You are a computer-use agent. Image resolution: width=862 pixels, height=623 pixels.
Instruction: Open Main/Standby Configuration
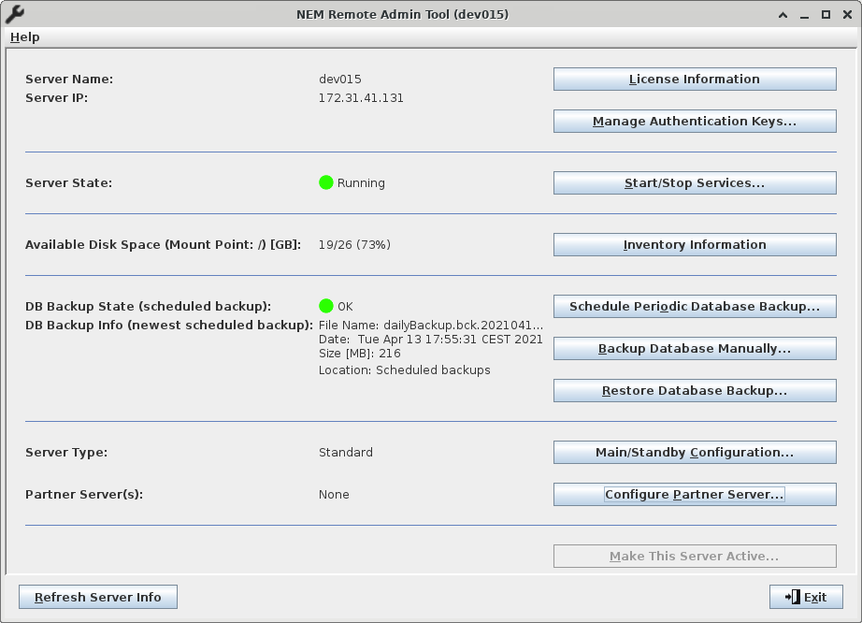[x=694, y=453]
